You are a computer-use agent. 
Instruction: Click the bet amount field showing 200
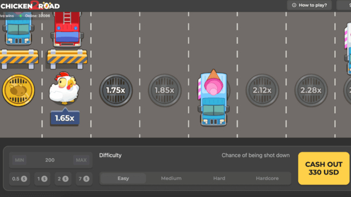[x=50, y=160]
